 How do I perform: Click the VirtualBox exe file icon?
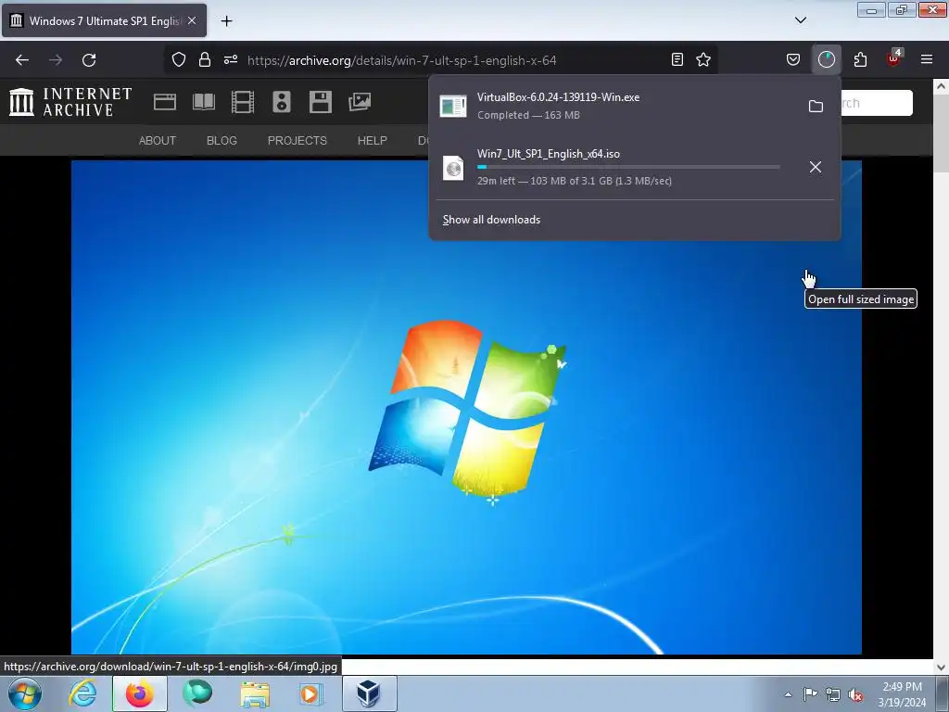tap(452, 106)
